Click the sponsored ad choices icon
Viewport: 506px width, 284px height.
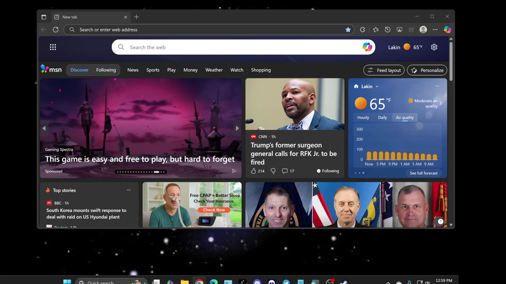click(234, 171)
